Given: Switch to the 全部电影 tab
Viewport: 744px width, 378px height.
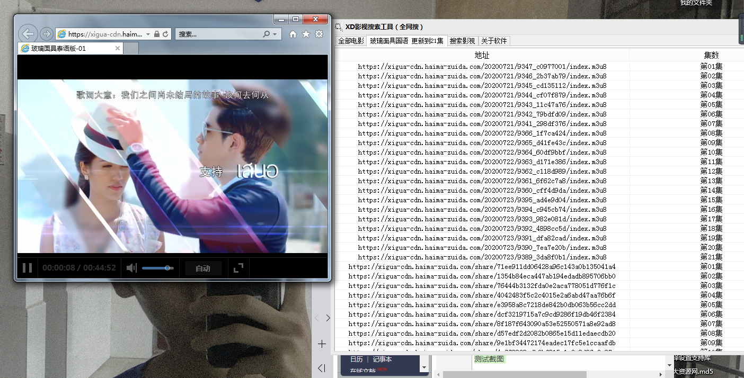Looking at the screenshot, I should coord(351,41).
